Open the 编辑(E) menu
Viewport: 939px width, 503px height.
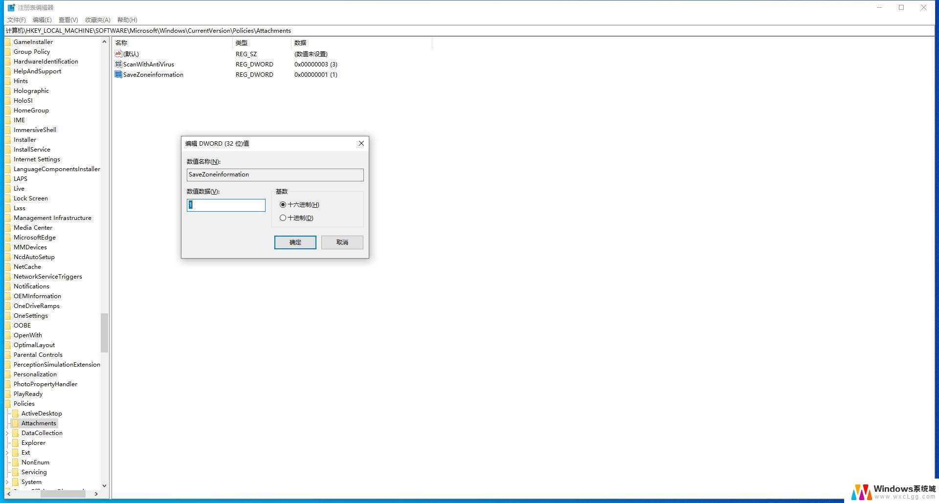point(42,20)
